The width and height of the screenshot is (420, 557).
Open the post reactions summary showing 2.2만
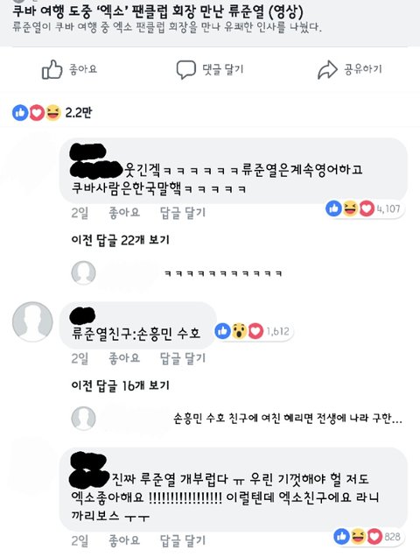coord(52,113)
